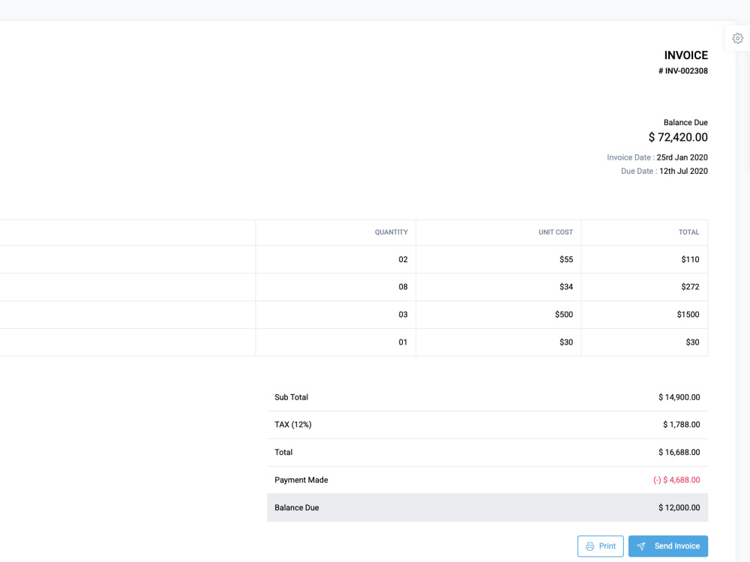
Task: Click the Print button
Action: (600, 546)
